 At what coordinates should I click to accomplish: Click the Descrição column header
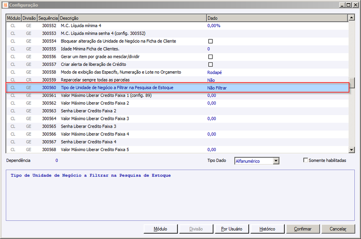click(133, 18)
